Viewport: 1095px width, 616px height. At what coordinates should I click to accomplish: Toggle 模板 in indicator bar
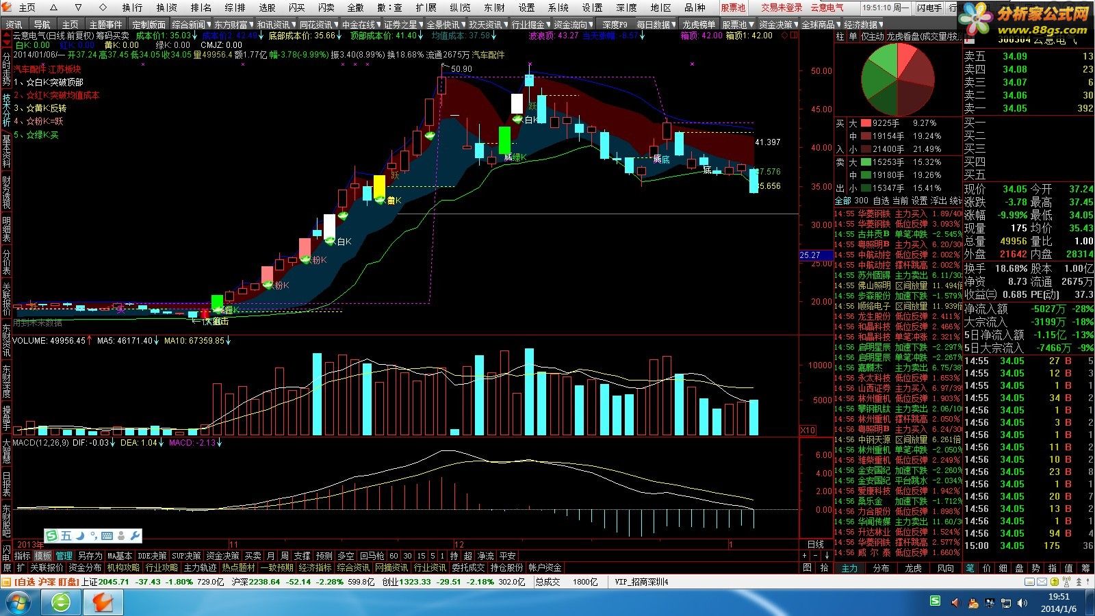pyautogui.click(x=43, y=556)
